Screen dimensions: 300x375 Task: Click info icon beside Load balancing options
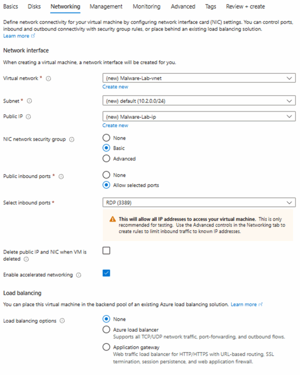pos(62,321)
